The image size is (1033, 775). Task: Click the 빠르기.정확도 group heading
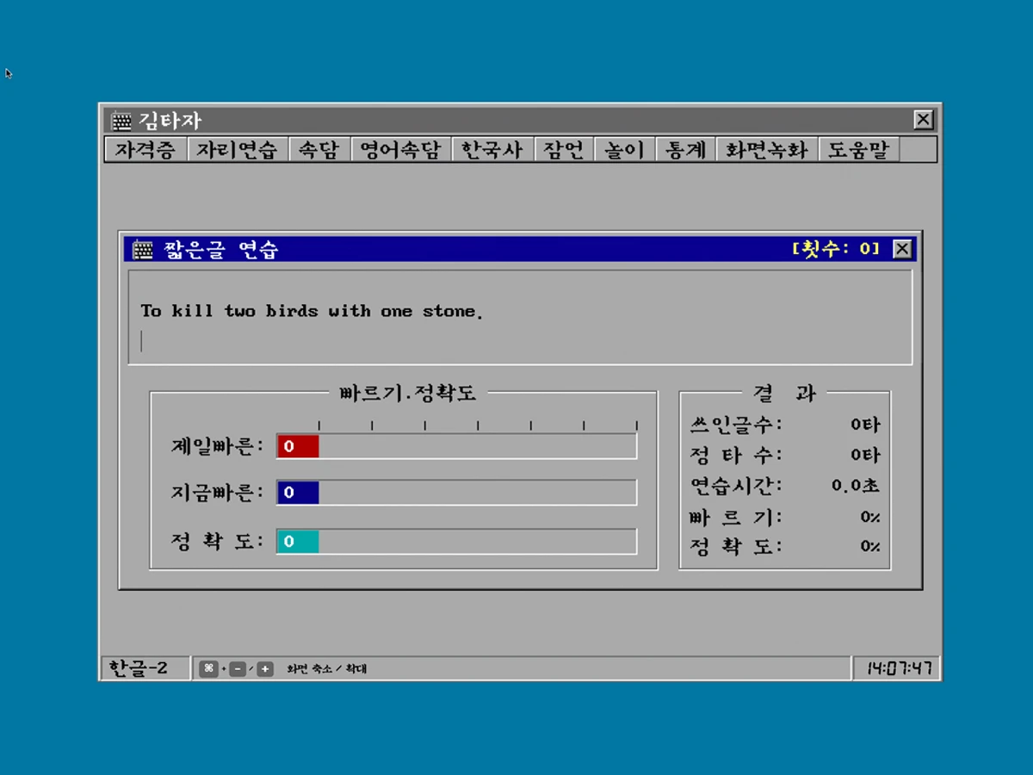[x=408, y=394]
